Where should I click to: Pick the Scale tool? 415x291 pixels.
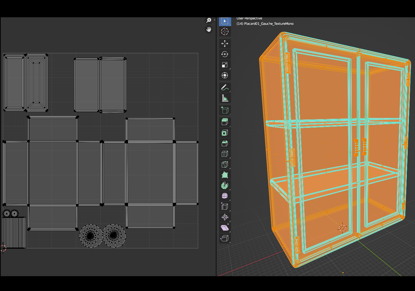click(x=225, y=65)
